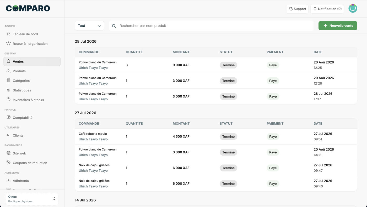Click the quantity 3 cell
Screen dimensions: 367x207
pyautogui.click(x=127, y=65)
